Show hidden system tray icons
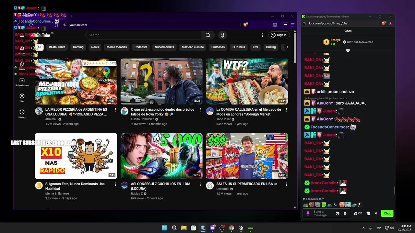The image size is (415, 233). coord(363,228)
